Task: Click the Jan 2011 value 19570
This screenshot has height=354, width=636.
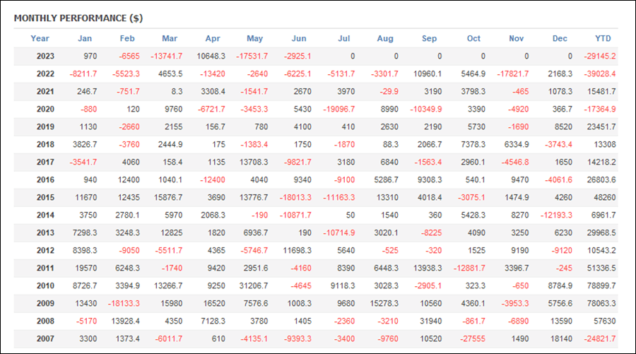Action: point(86,268)
